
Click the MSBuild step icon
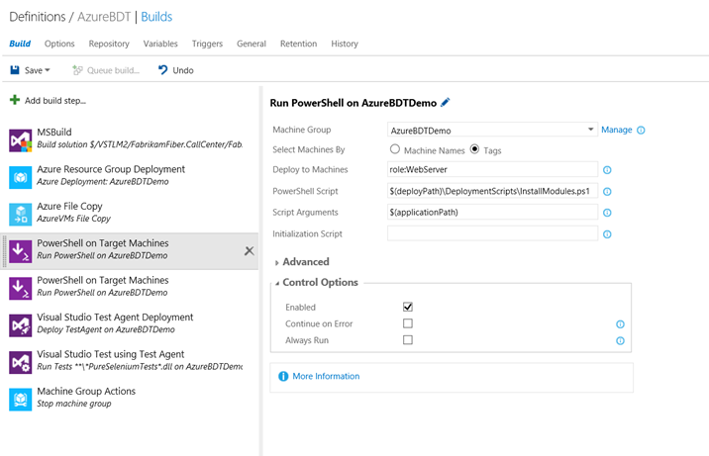(x=20, y=139)
